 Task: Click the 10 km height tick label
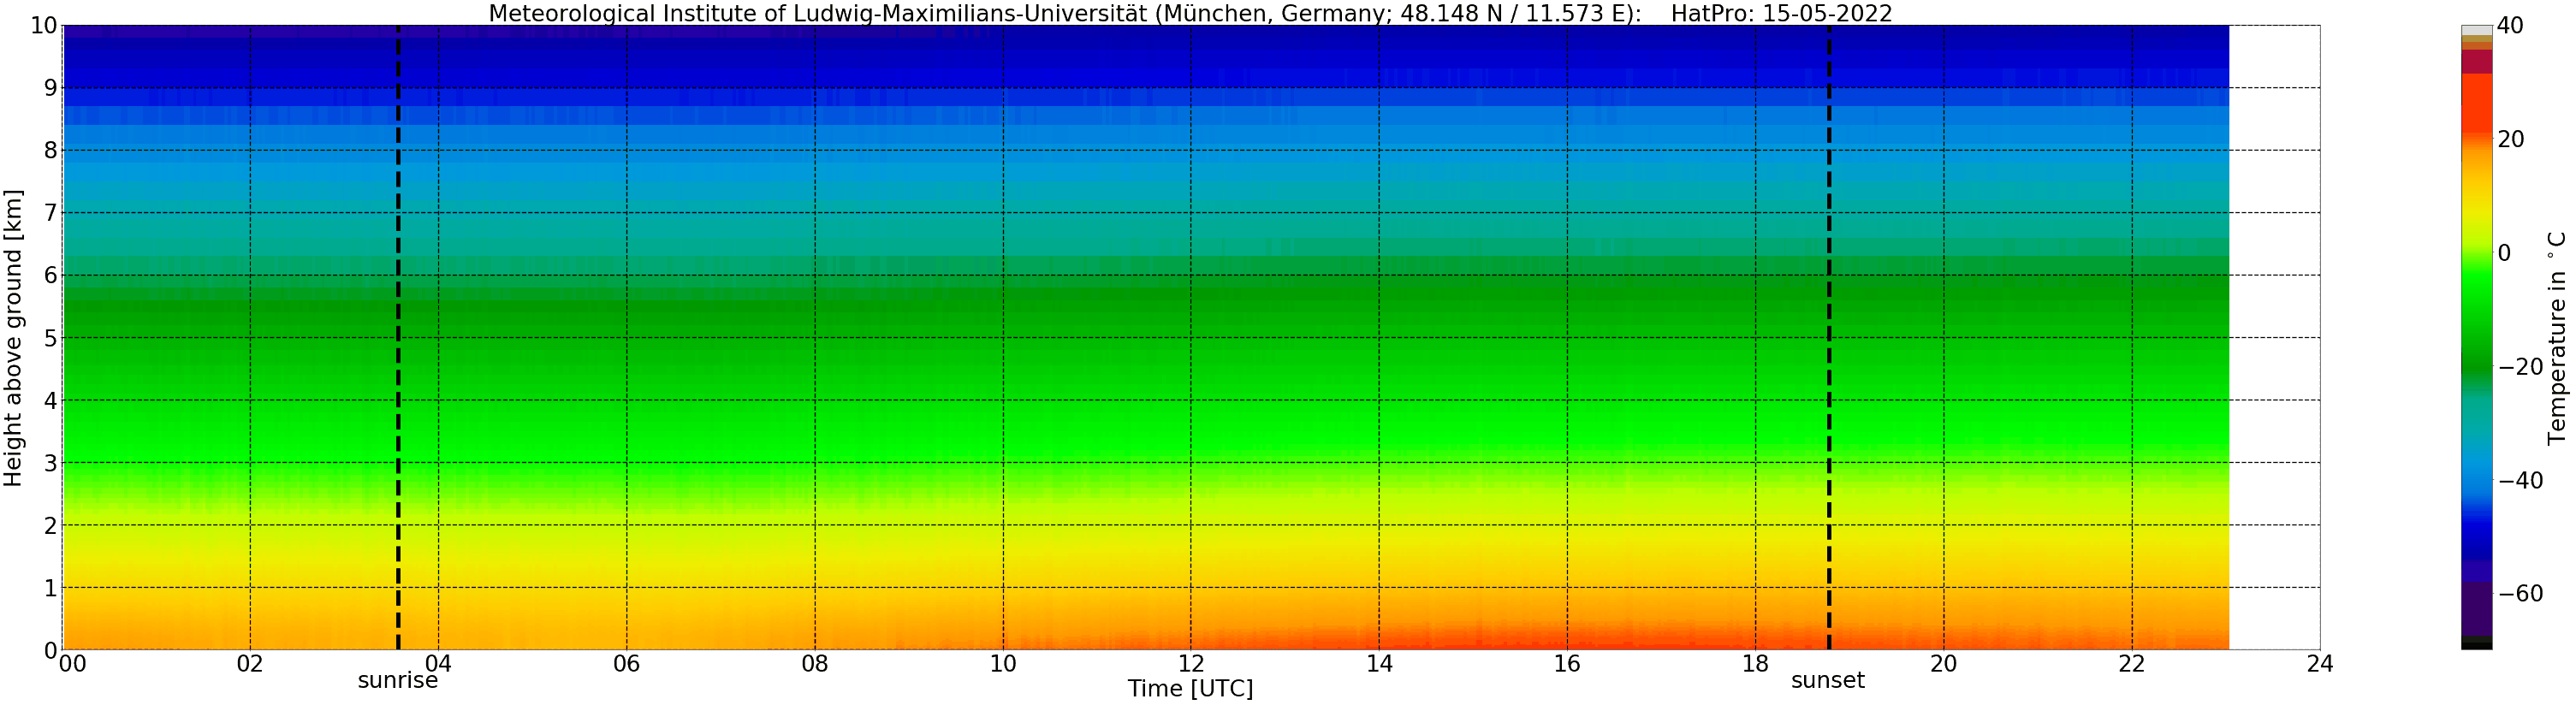[44, 26]
